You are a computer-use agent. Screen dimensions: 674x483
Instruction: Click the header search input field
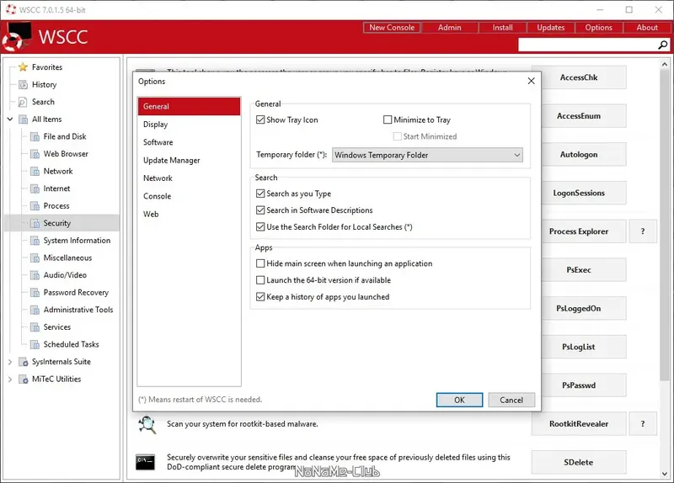(x=588, y=45)
